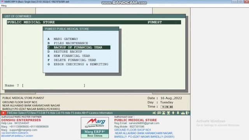Viewport: 249px width, 140px height.
Task: Choose option F Delete Financial Year
Action: pyautogui.click(x=79, y=60)
